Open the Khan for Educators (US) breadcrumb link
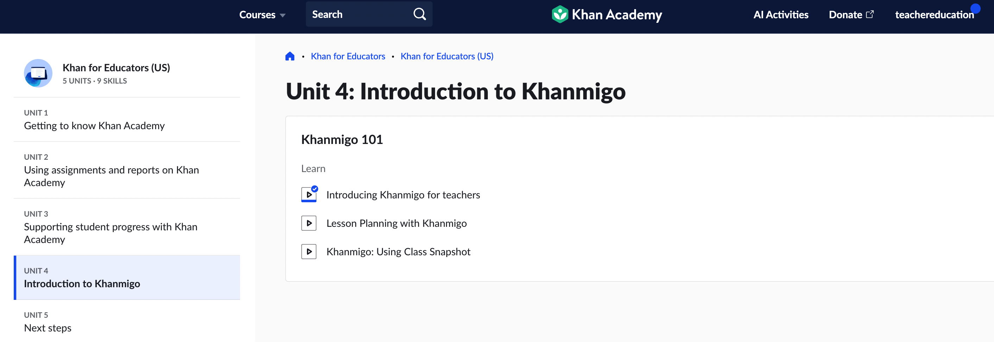Screen dimensions: 994x342 coord(447,56)
